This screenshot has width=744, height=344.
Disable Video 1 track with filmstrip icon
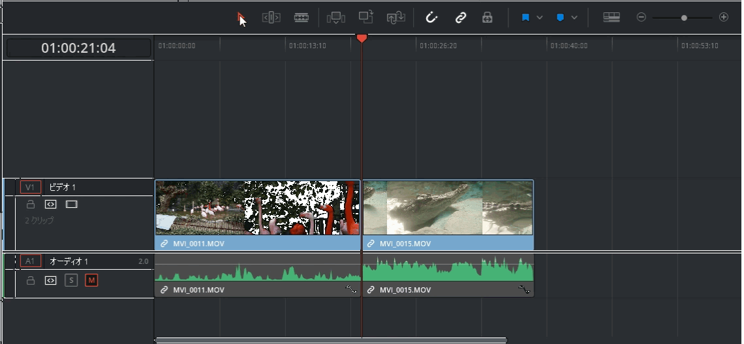[71, 204]
